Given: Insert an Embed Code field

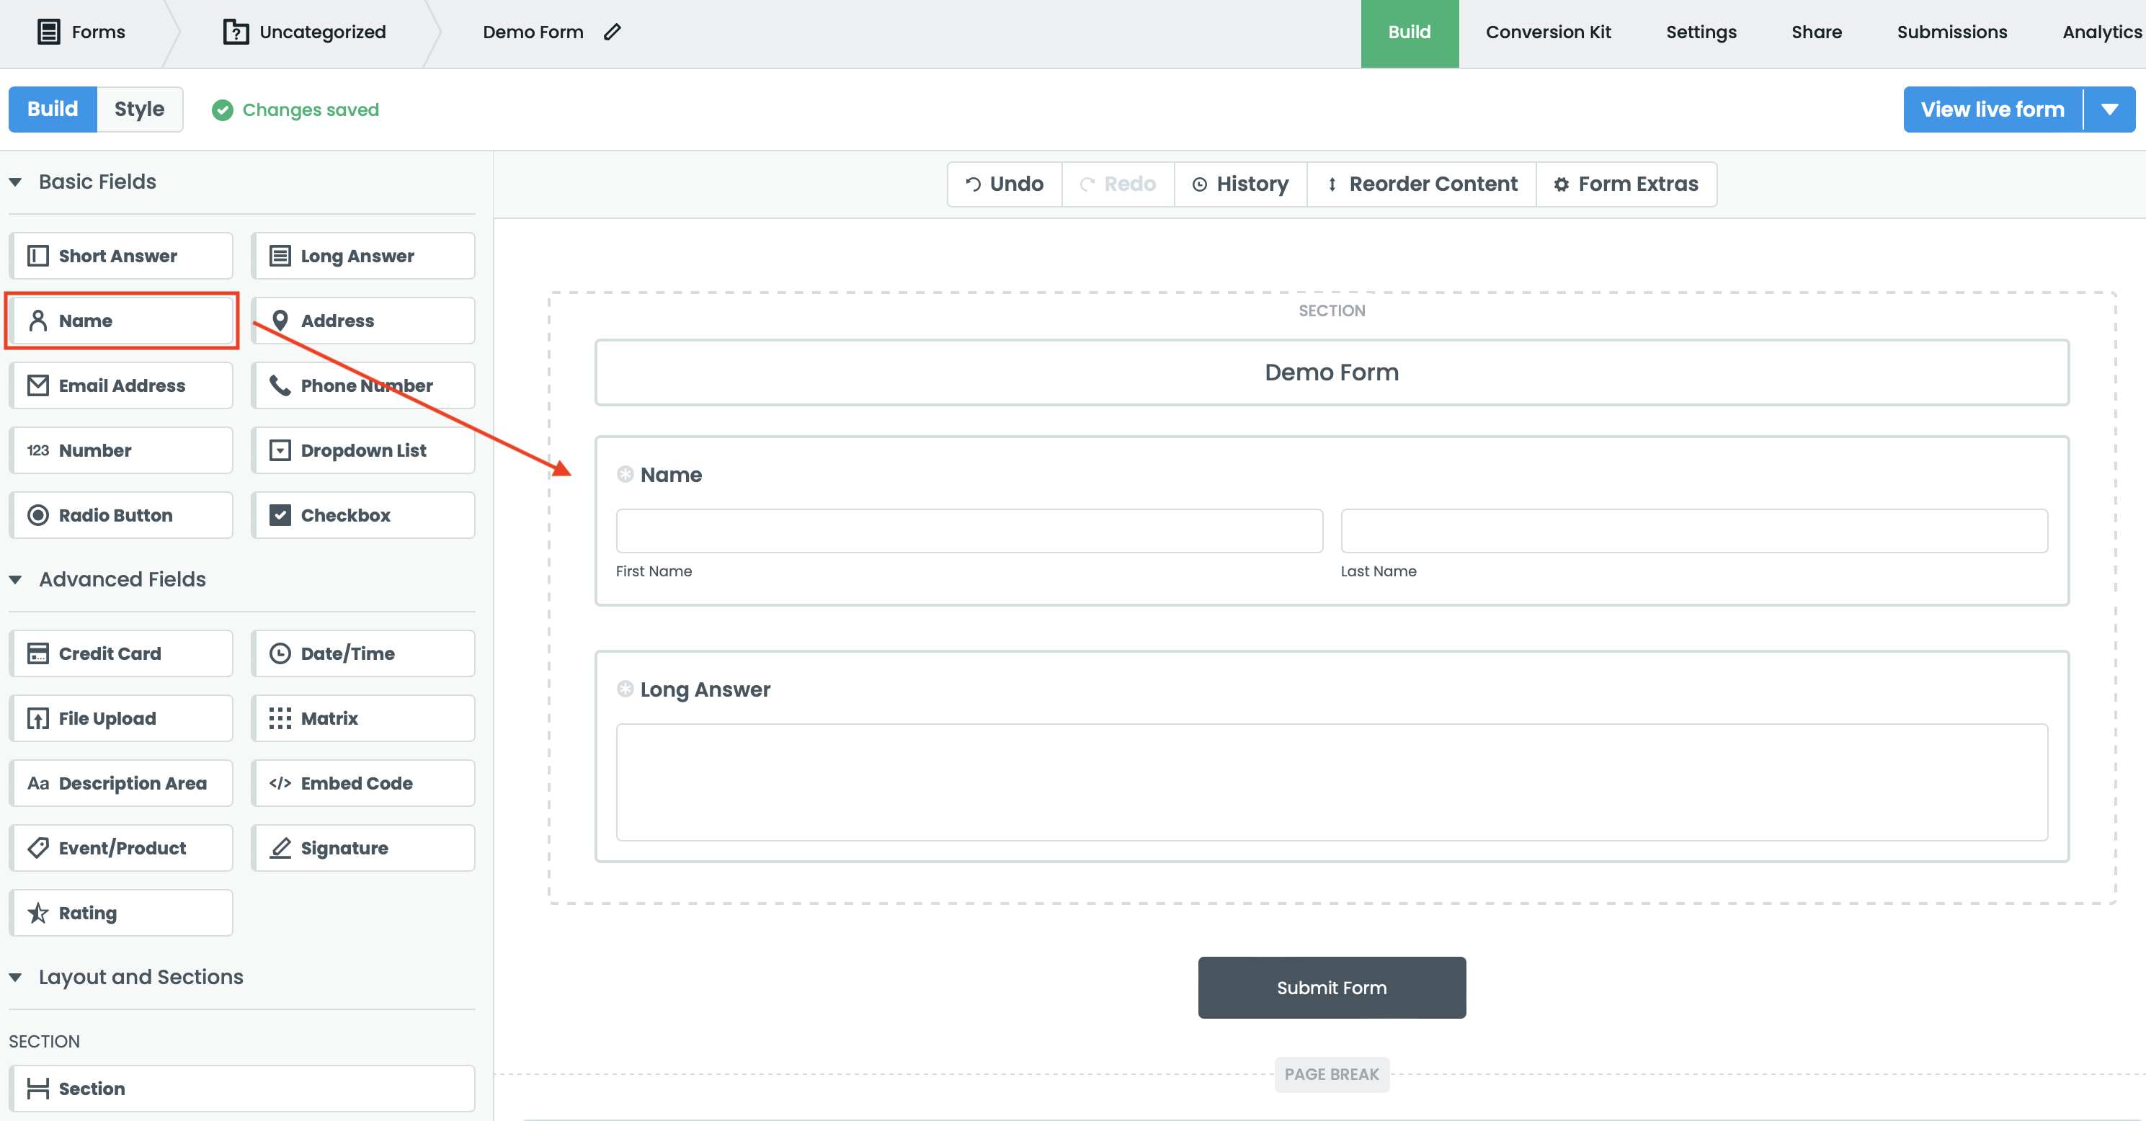Looking at the screenshot, I should point(363,783).
